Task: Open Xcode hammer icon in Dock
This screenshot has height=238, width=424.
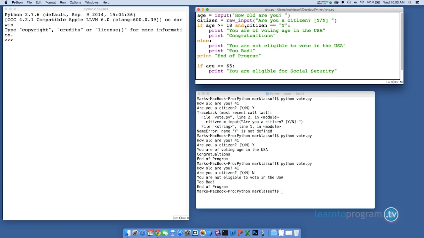Action: click(x=210, y=233)
